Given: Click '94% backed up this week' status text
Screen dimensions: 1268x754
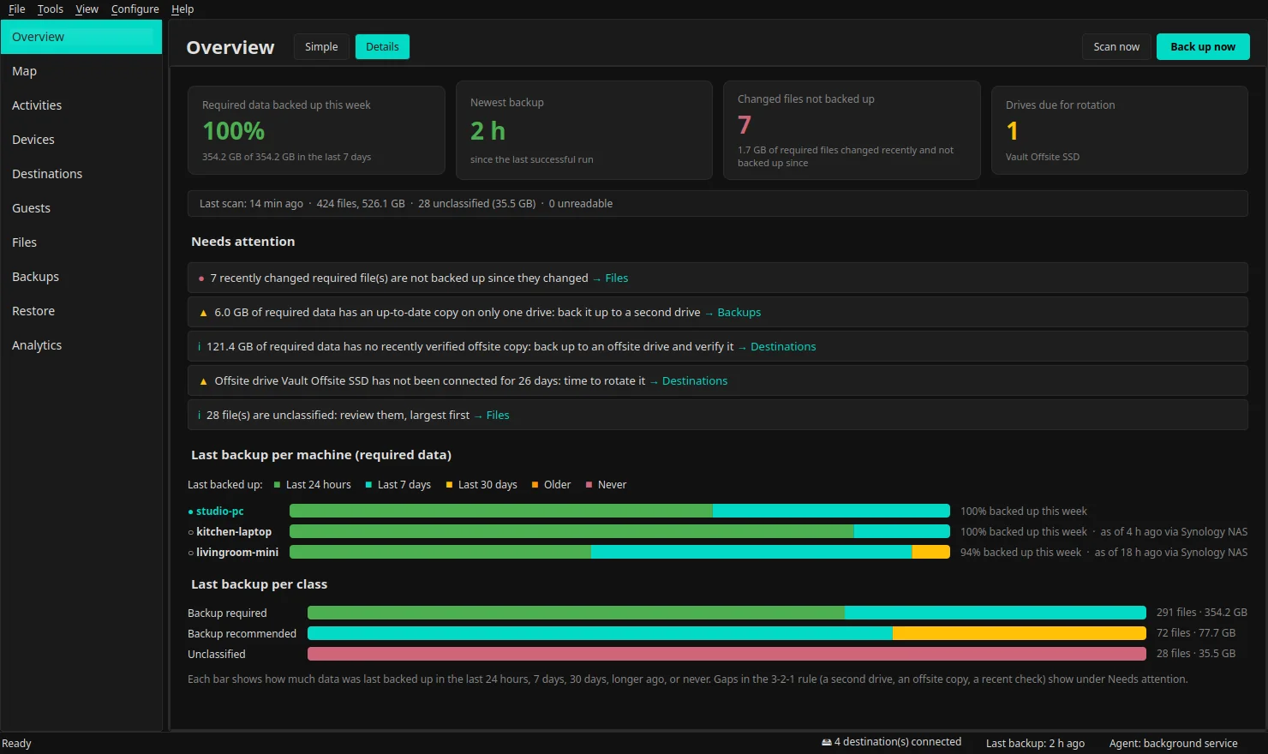Looking at the screenshot, I should pos(1020,553).
